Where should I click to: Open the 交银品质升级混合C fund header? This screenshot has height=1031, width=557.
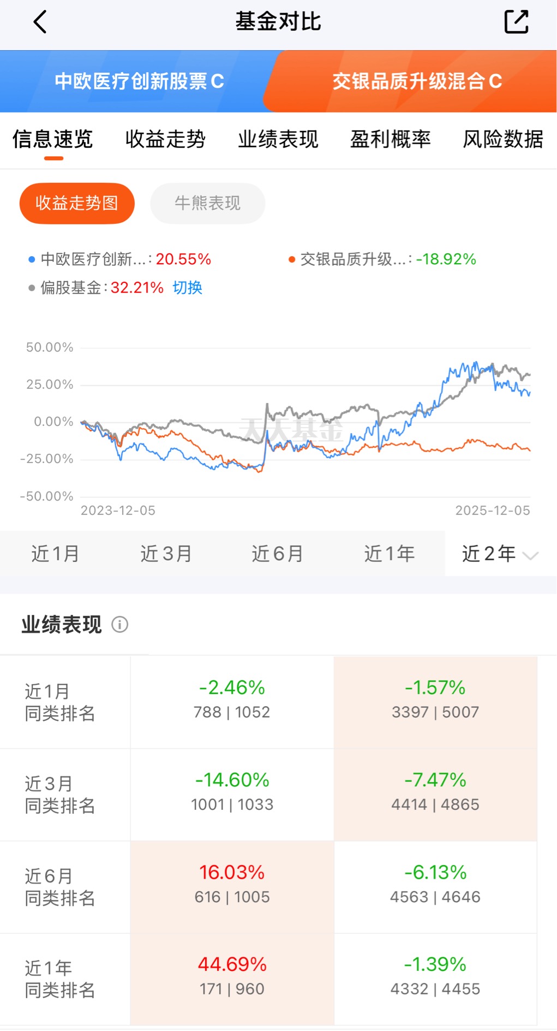click(x=417, y=81)
